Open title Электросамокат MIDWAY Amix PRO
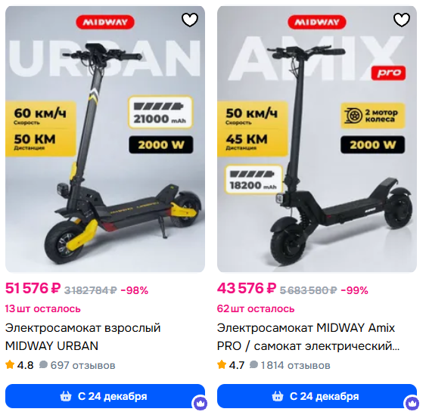 309,337
